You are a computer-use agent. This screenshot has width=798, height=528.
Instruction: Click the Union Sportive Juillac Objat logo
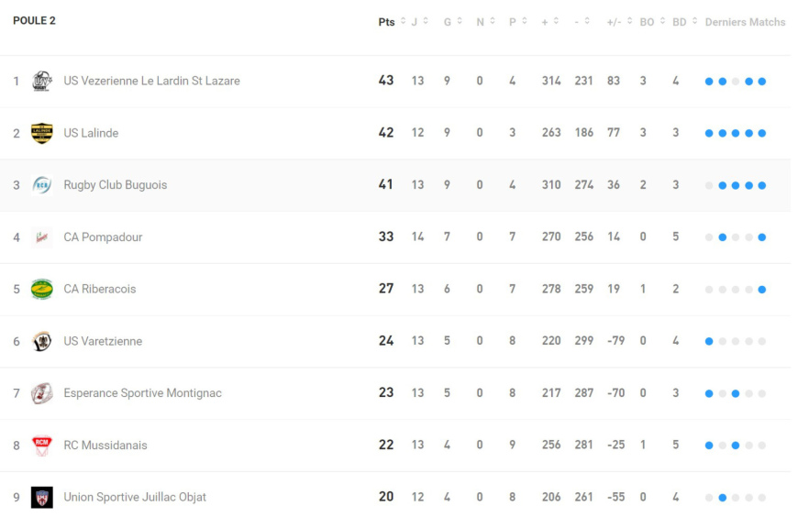pyautogui.click(x=41, y=498)
